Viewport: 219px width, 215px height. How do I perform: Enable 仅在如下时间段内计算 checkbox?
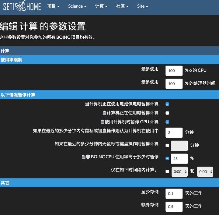[167, 171]
